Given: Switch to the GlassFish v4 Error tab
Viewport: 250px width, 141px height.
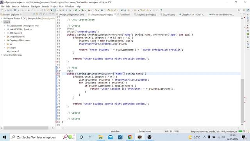Looking at the screenshot, I should [192, 14].
